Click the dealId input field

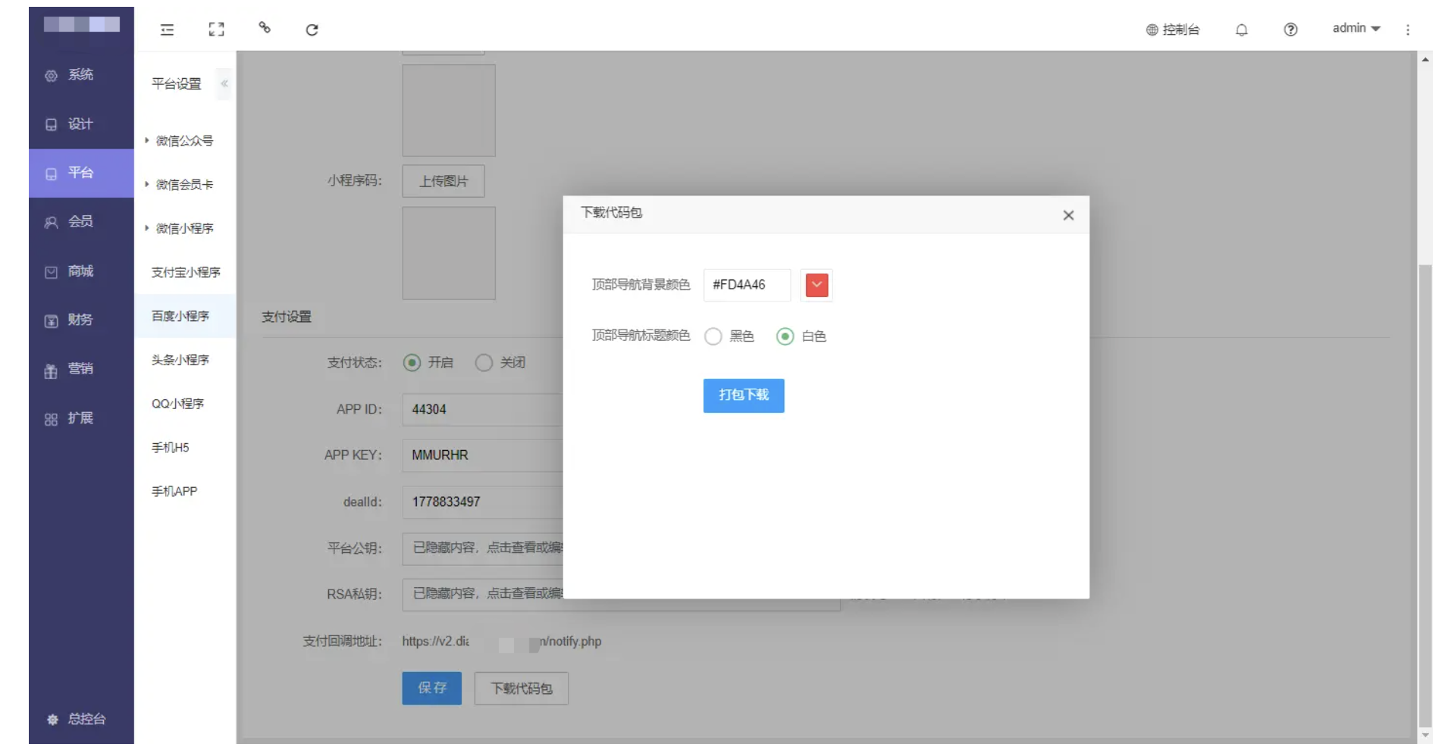[x=483, y=502]
